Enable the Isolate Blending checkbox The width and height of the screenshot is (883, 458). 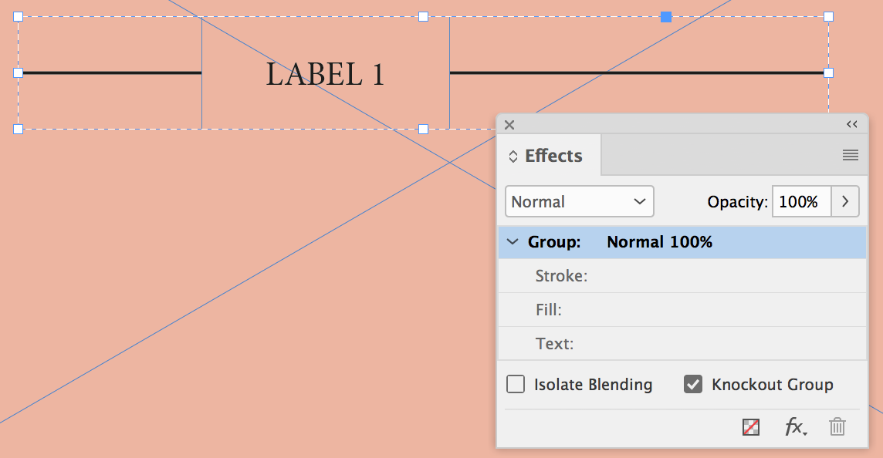[516, 384]
